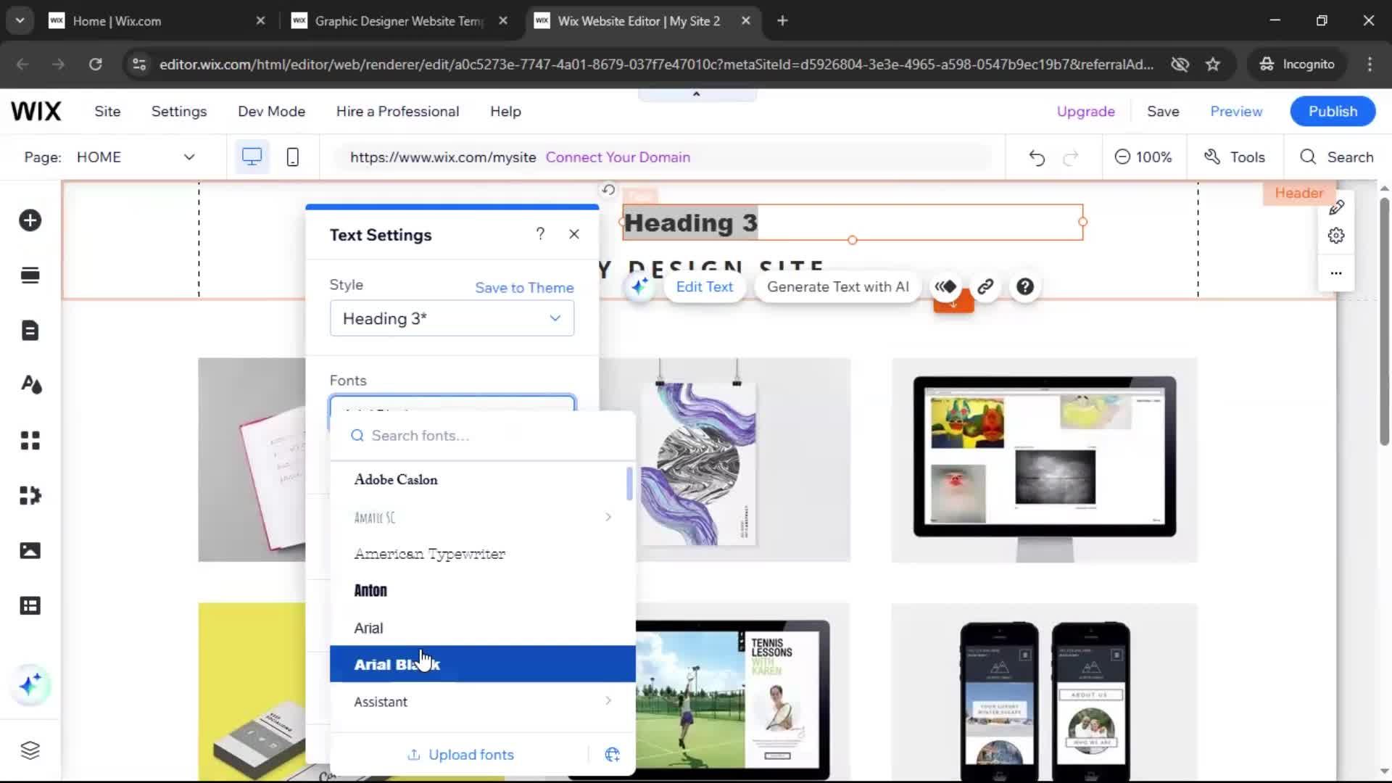Switch to desktop view icon
Image resolution: width=1392 pixels, height=783 pixels.
pyautogui.click(x=252, y=157)
